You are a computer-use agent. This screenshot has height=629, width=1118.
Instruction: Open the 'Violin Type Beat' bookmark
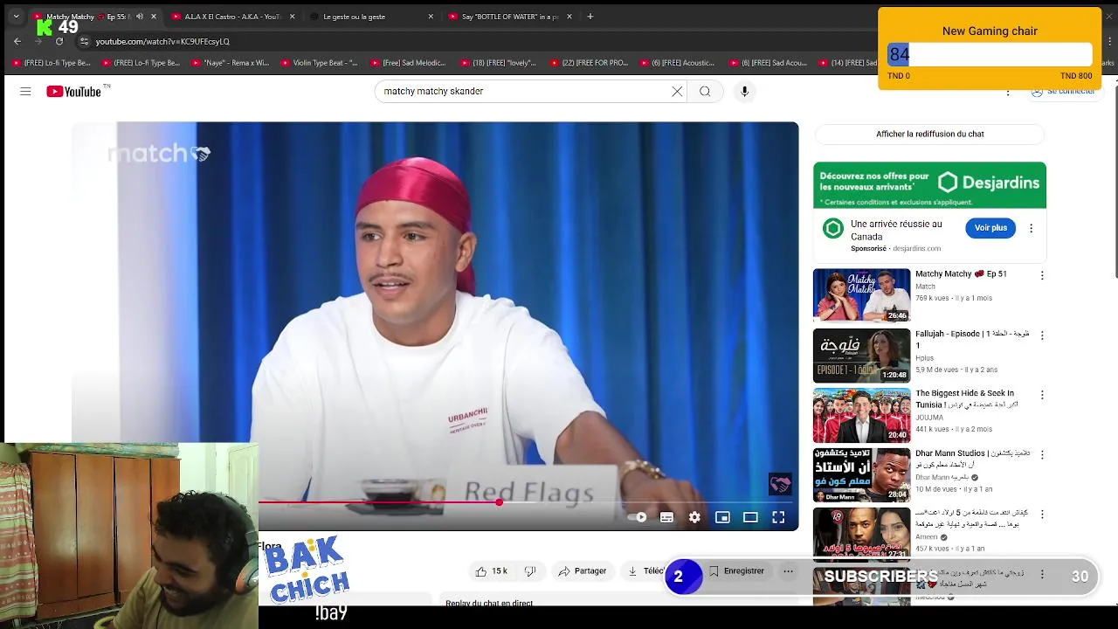tap(320, 63)
